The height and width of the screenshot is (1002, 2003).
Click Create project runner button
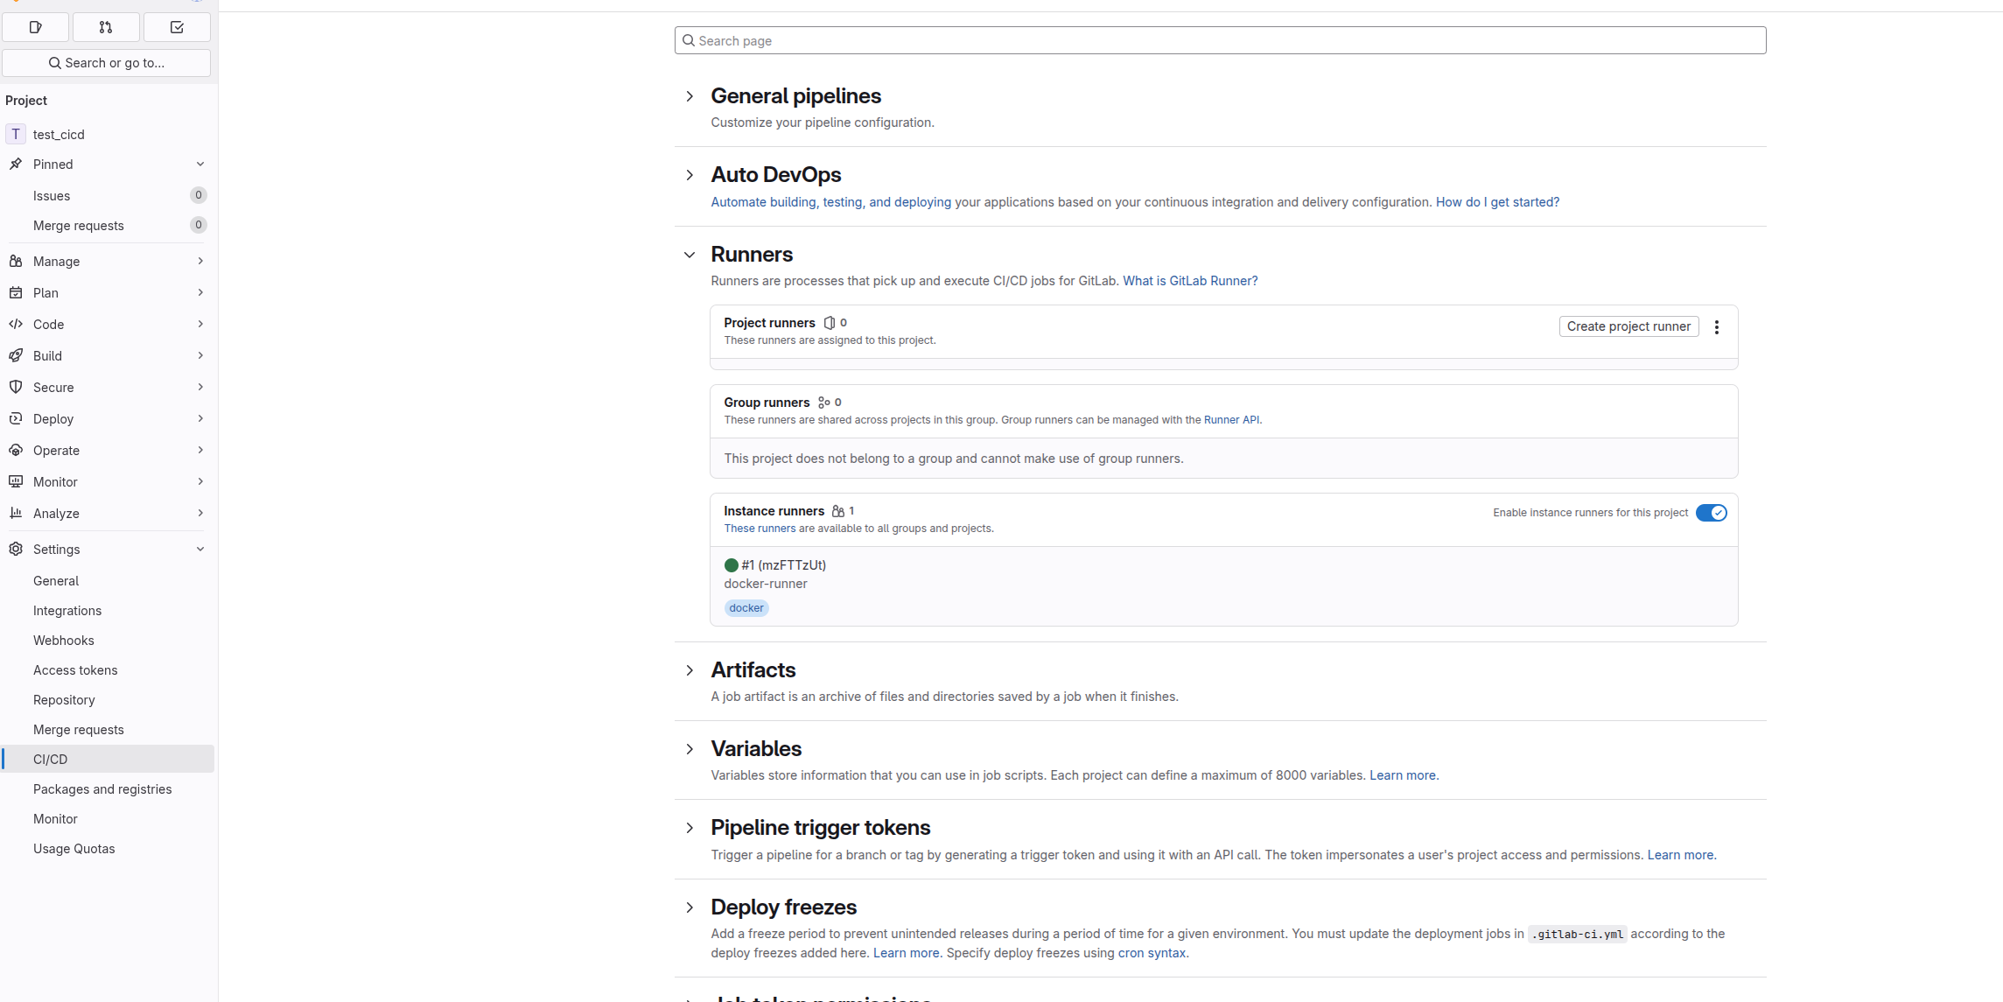[x=1628, y=326]
